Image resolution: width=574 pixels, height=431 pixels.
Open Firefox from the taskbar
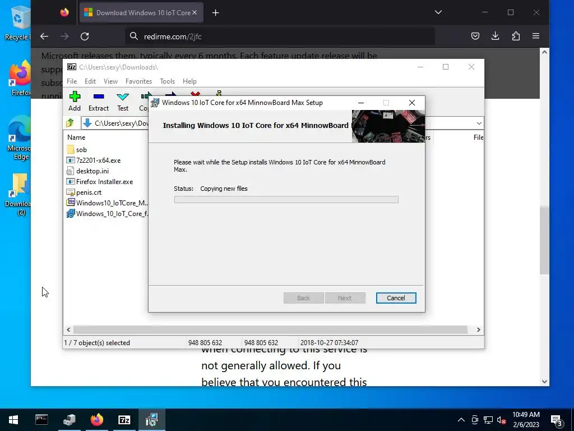(x=96, y=420)
